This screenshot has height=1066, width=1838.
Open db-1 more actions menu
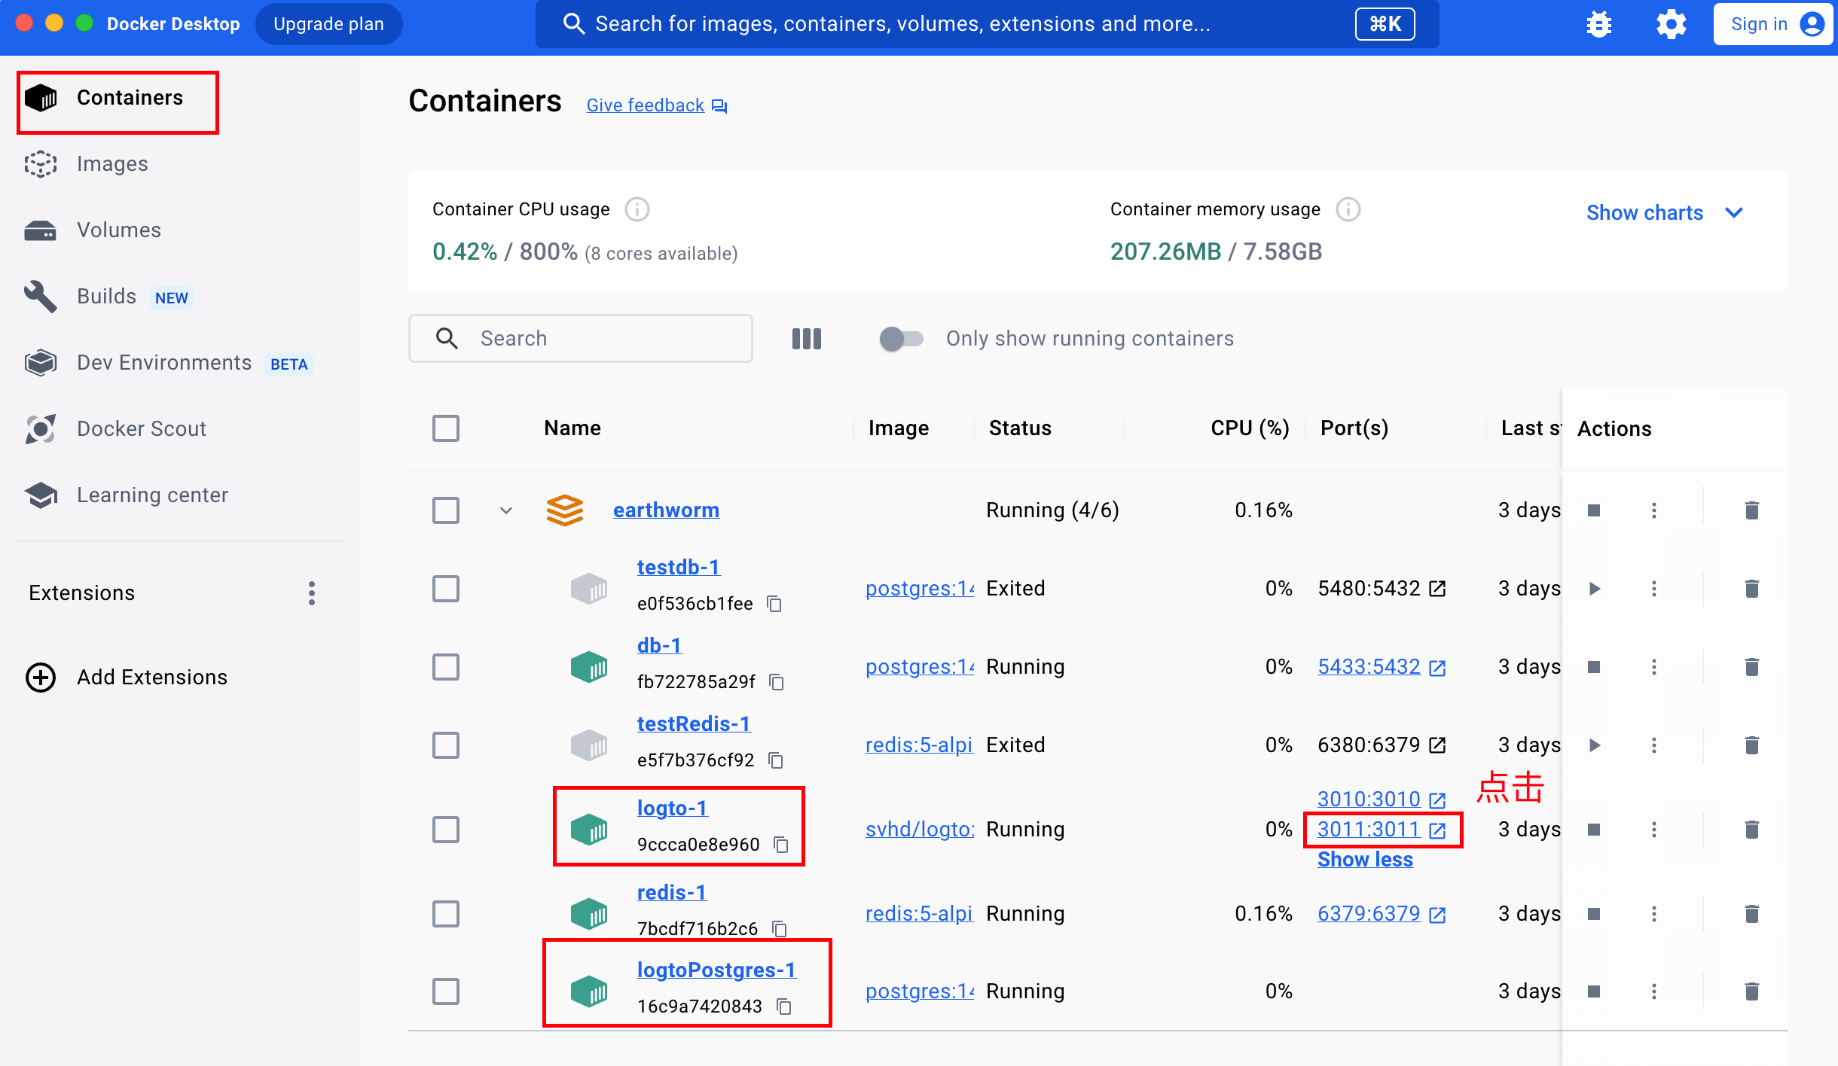(1654, 667)
